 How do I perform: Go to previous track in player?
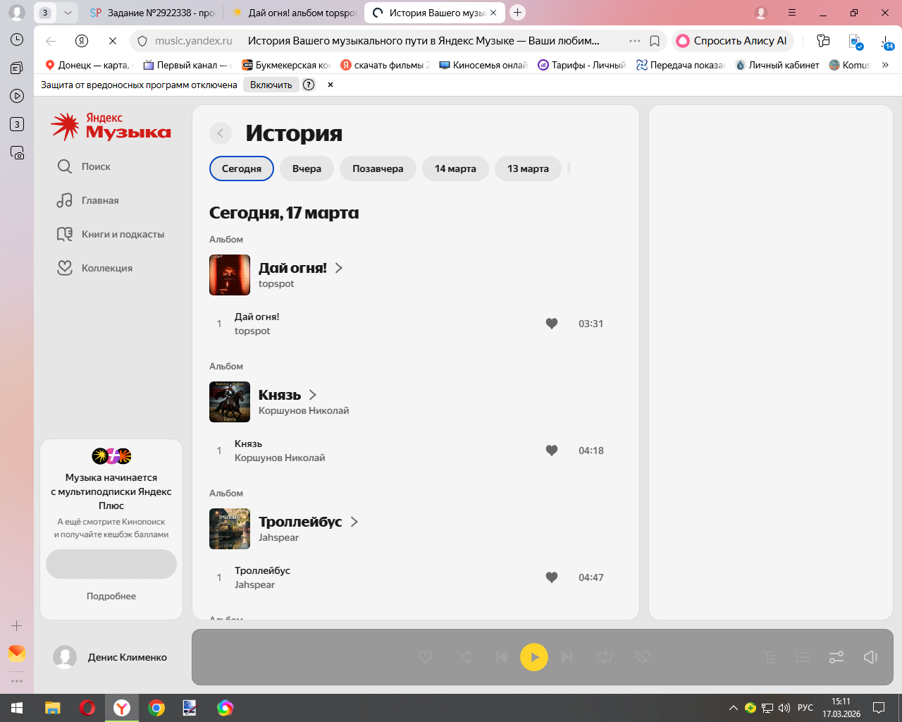pos(501,657)
